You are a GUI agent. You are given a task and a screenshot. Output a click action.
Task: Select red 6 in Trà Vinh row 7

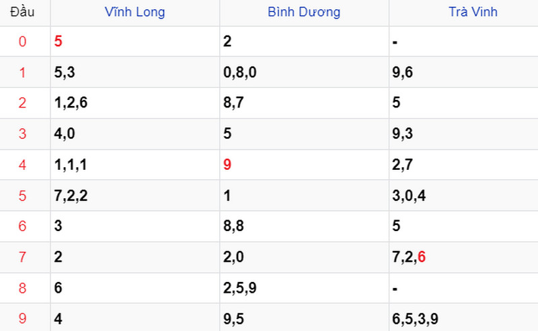coord(422,257)
